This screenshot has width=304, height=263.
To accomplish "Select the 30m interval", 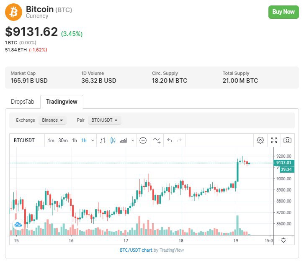I will (x=63, y=140).
